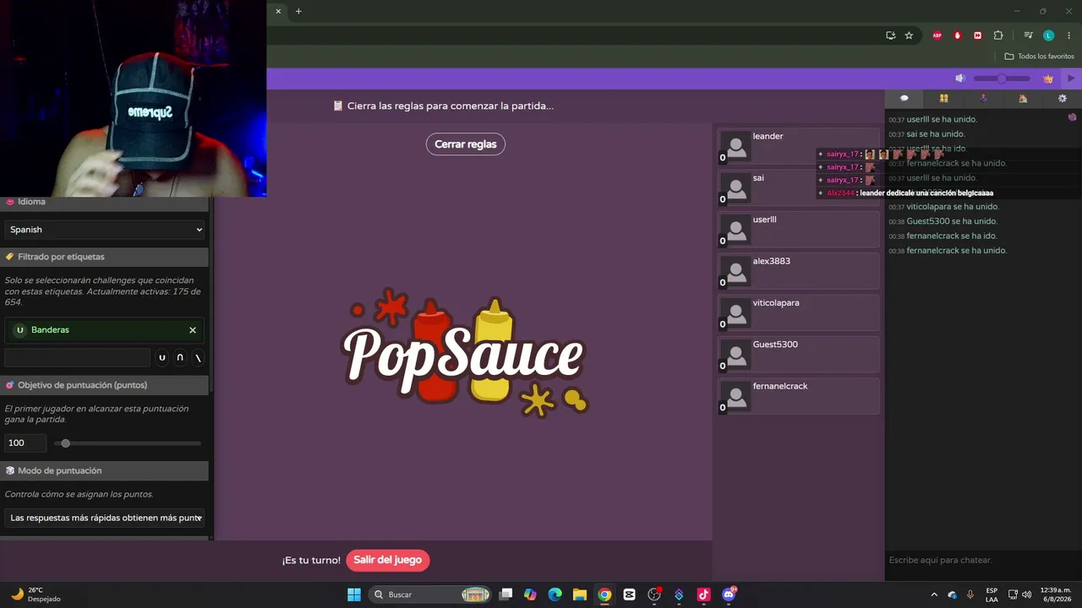This screenshot has width=1082, height=608.
Task: Select the player name viticolapara
Action: pos(776,303)
